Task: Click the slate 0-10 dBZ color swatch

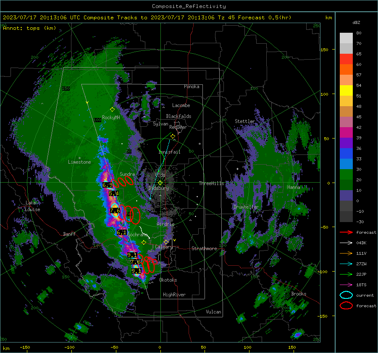Action: [346, 196]
